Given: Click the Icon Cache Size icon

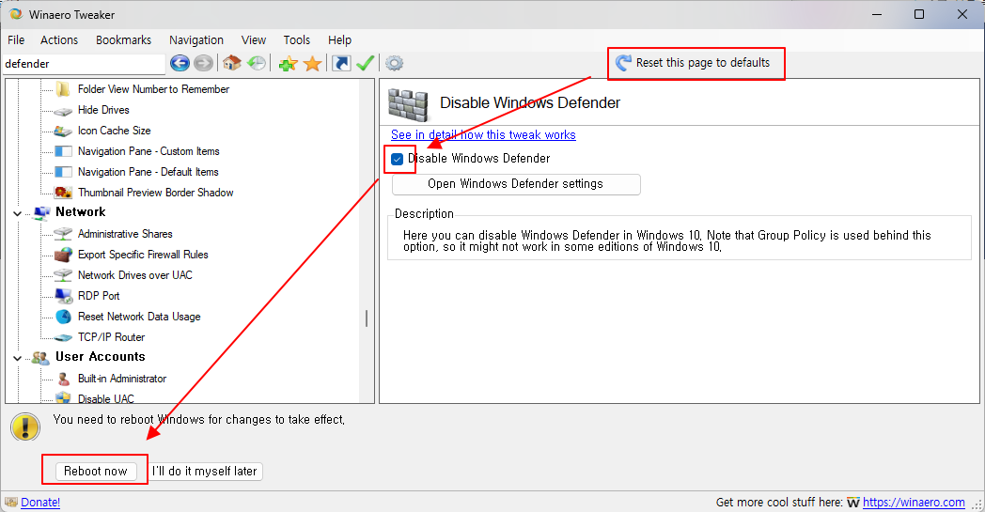Looking at the screenshot, I should point(63,131).
